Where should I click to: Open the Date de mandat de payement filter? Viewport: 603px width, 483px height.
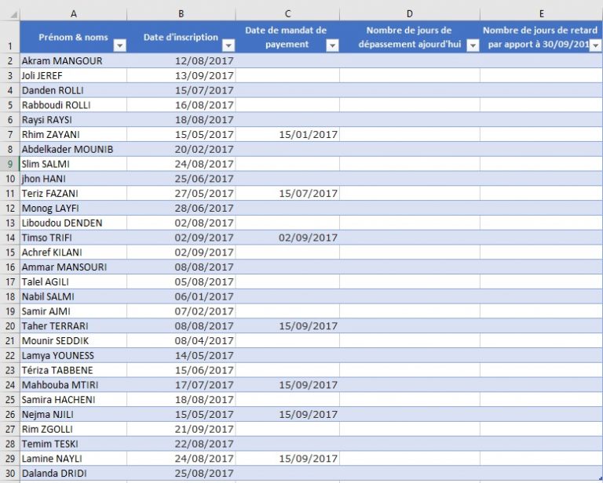[333, 45]
